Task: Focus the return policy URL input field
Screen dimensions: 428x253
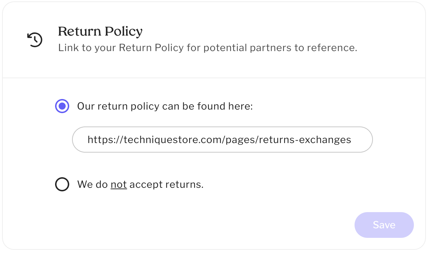Action: 222,140
